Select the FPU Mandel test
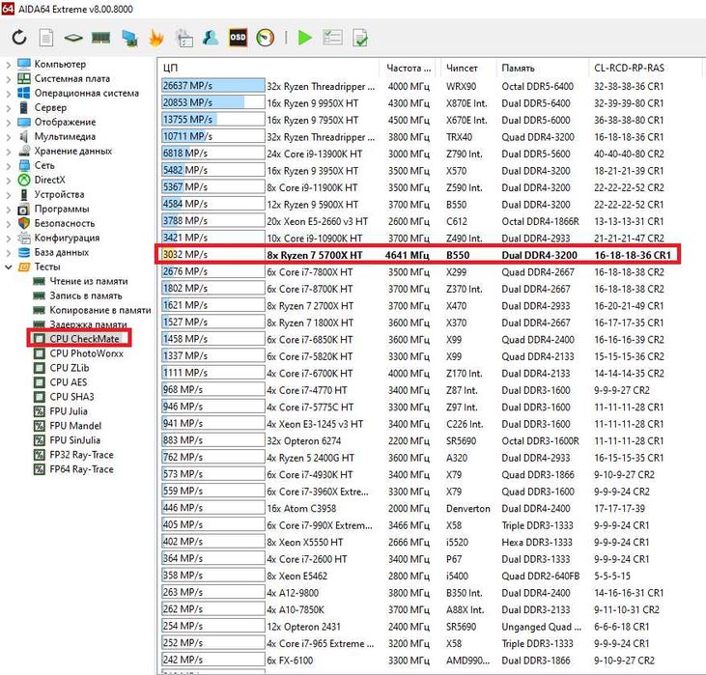 coord(75,426)
